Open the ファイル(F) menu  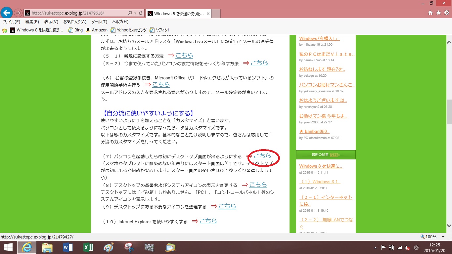12,22
